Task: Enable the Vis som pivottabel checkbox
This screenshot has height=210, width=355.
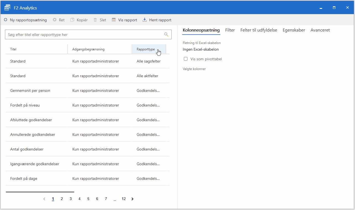Action: [x=186, y=59]
